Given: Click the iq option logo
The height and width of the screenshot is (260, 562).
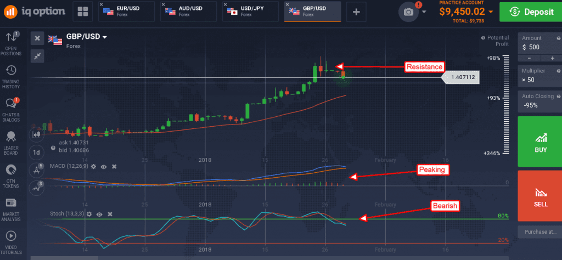Looking at the screenshot, I should coord(35,12).
